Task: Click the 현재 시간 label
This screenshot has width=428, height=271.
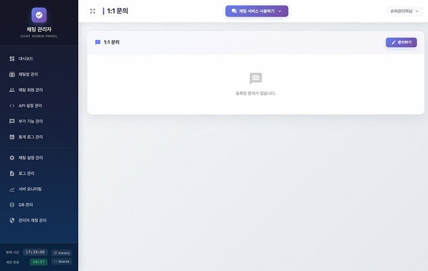Action: [12, 253]
